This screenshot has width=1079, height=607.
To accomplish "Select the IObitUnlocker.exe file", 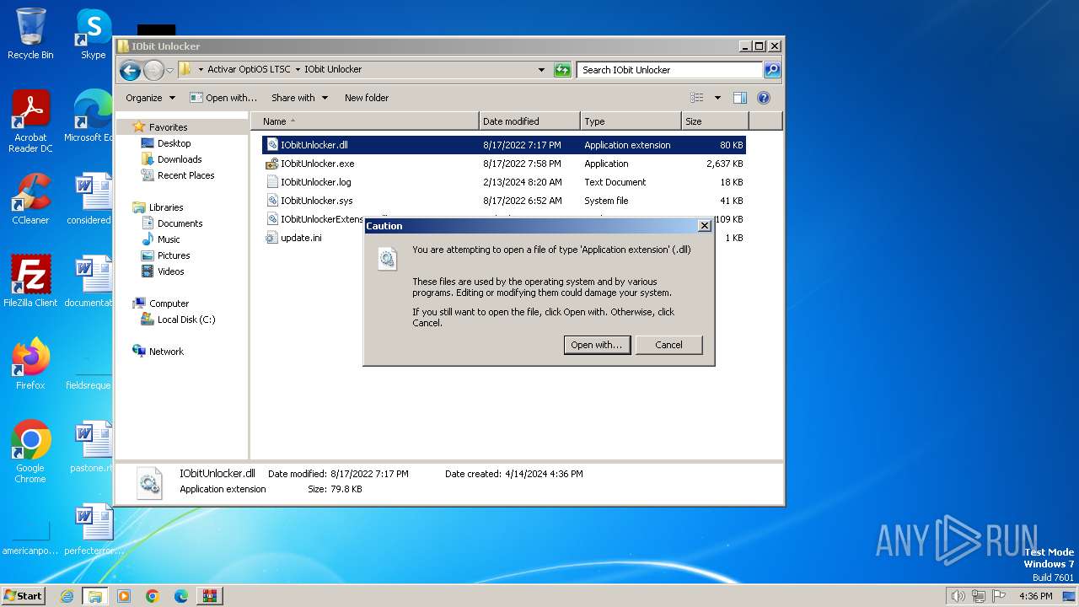I will [504, 164].
